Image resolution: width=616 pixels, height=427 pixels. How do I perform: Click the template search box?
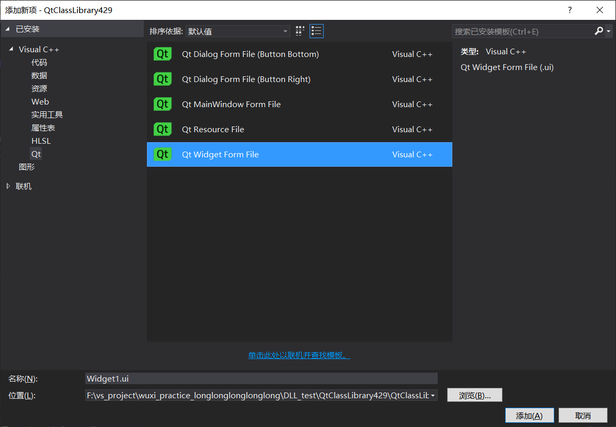[x=522, y=31]
